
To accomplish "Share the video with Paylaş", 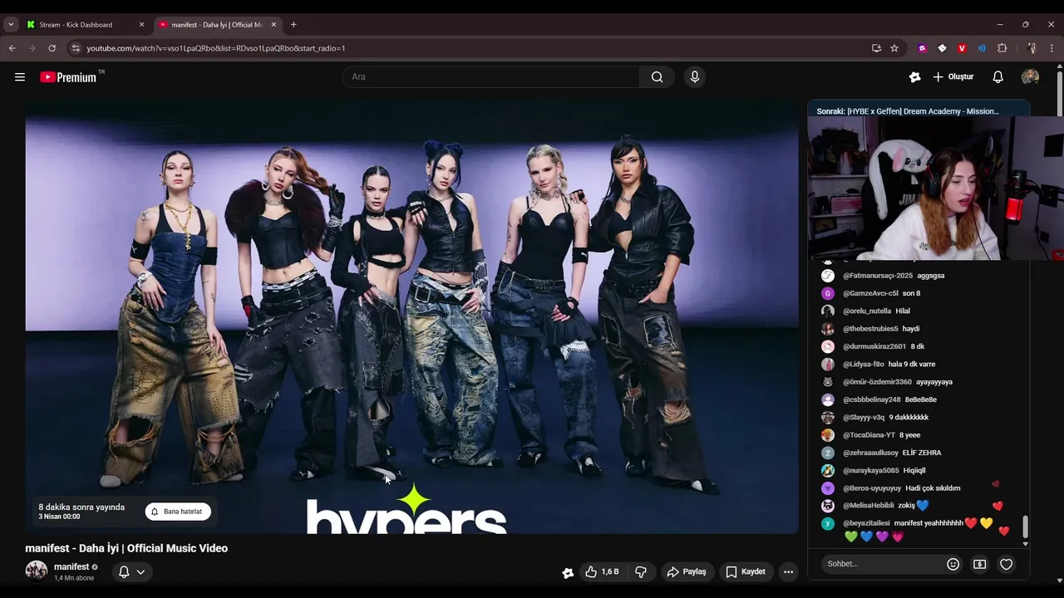I will 686,571.
